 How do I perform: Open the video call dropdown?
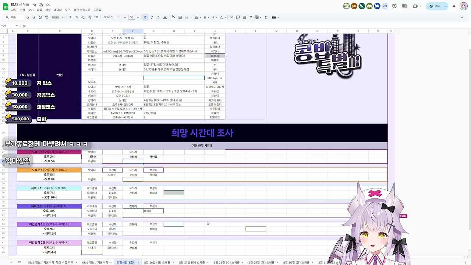click(421, 6)
